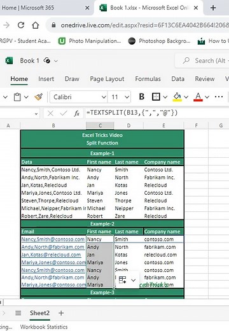Expand the Paste Options floating arrow
This screenshot has height=331, width=229.
[133, 280]
